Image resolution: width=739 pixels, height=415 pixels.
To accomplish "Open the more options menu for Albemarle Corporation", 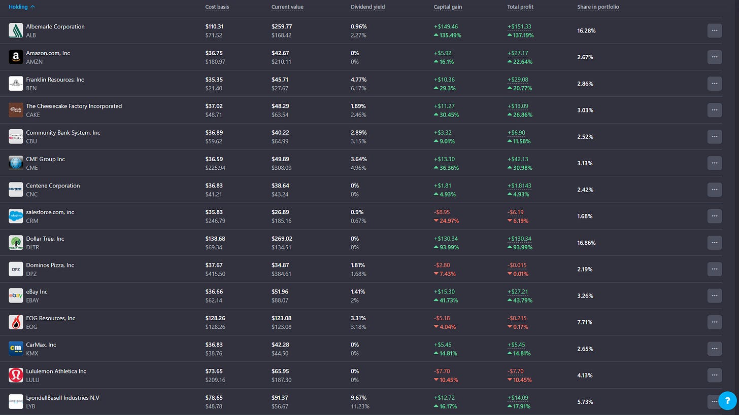I will [x=715, y=30].
